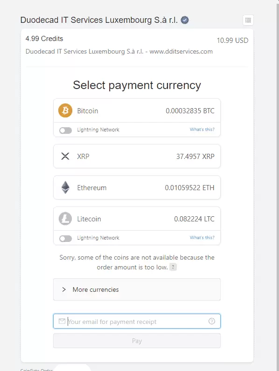Click the Litecoin logo icon

click(65, 219)
